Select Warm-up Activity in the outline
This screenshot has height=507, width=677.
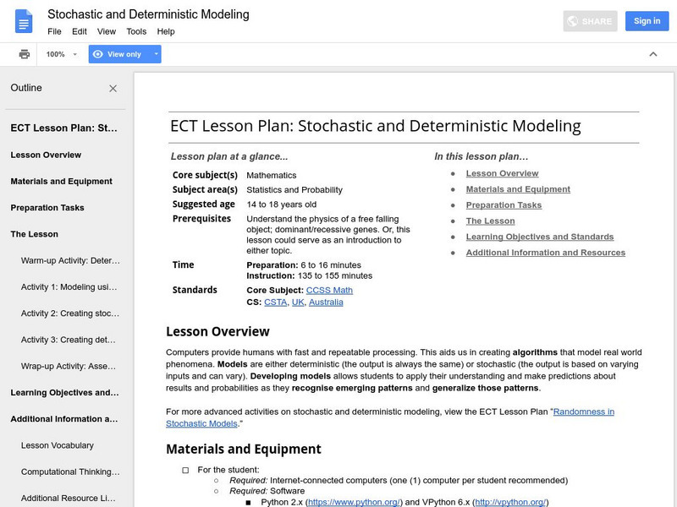point(70,260)
